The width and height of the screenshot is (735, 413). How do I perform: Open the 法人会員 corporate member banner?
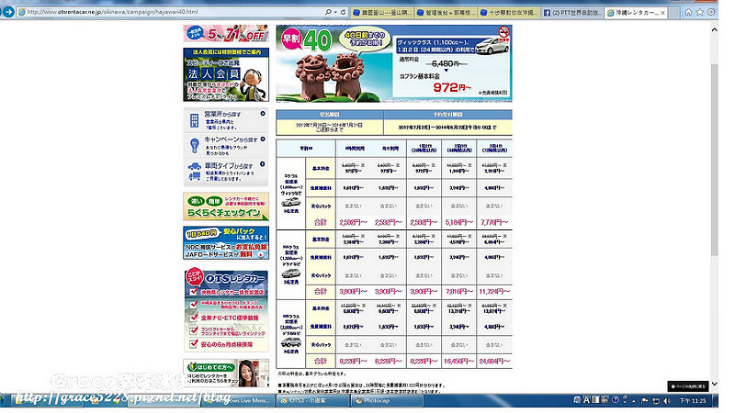[226, 74]
